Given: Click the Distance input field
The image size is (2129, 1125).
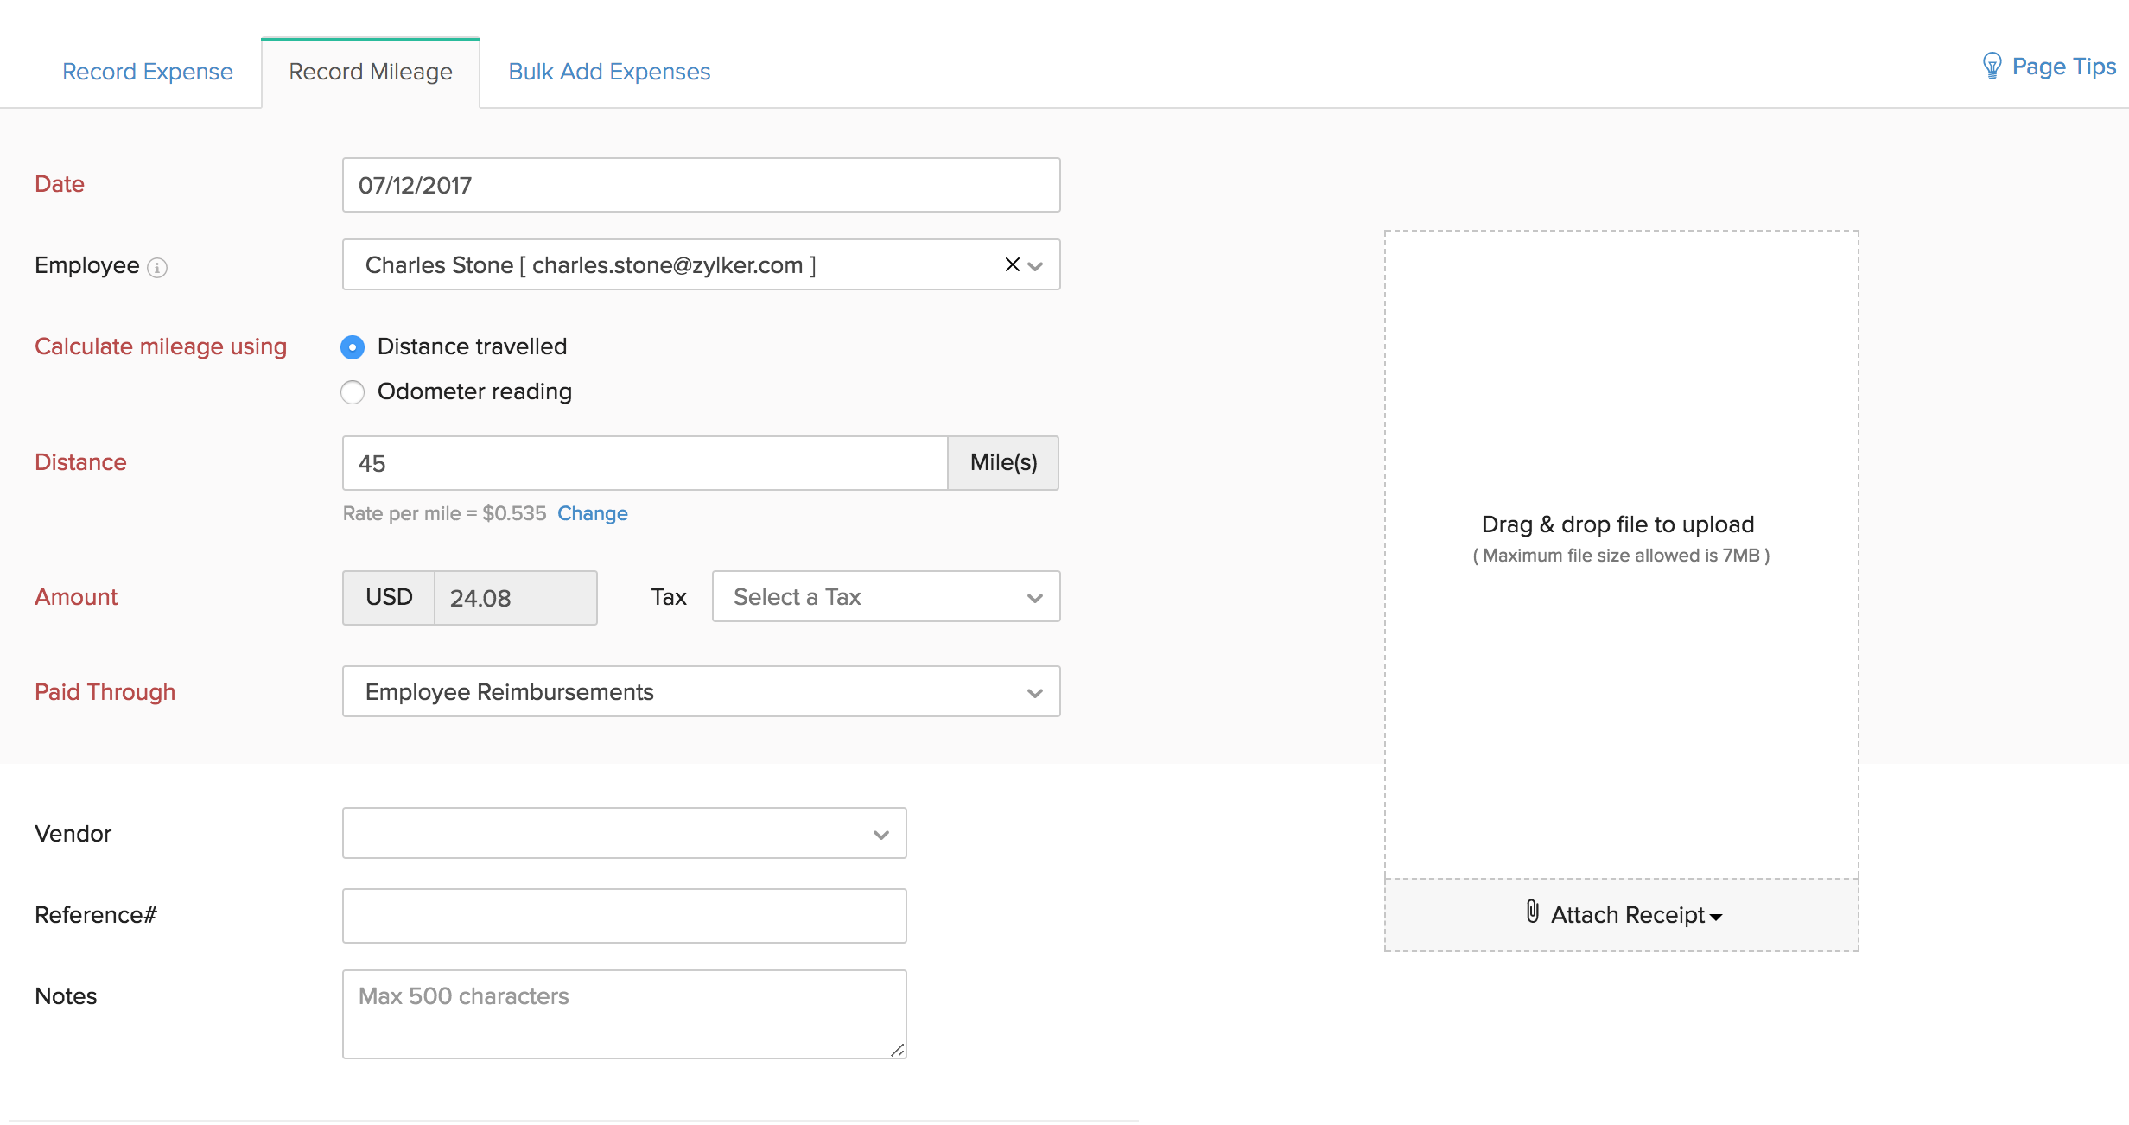Looking at the screenshot, I should [x=645, y=464].
